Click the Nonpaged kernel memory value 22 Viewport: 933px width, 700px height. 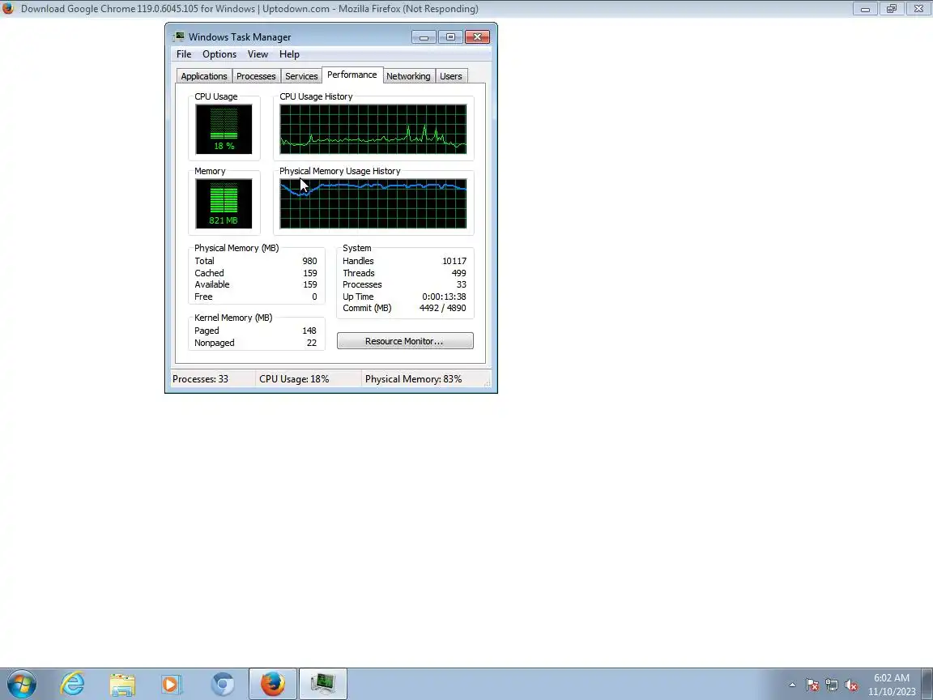pyautogui.click(x=312, y=343)
